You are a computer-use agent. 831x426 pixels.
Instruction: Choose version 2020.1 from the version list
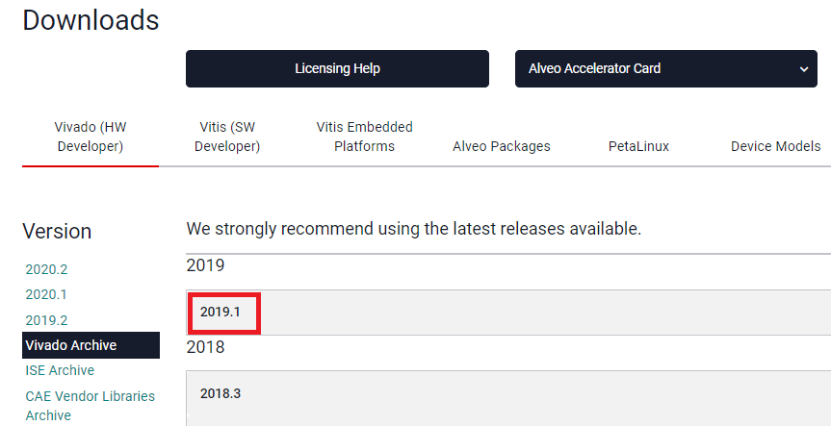[x=46, y=294]
